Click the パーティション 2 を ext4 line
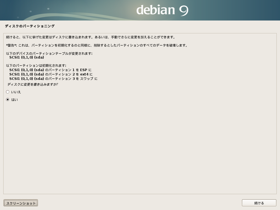280x210 pixels. pos(51,74)
